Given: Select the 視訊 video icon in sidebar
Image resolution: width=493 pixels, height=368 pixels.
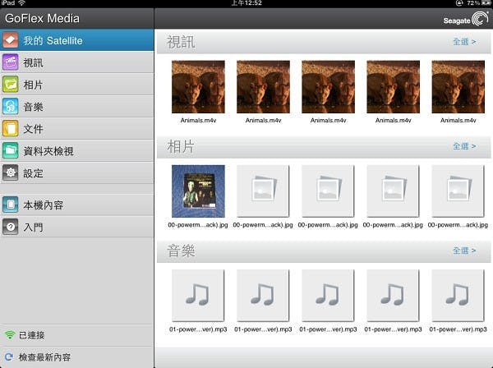Looking at the screenshot, I should [11, 62].
